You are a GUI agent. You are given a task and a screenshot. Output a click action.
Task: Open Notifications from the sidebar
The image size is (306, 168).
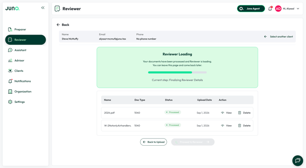coord(26,81)
